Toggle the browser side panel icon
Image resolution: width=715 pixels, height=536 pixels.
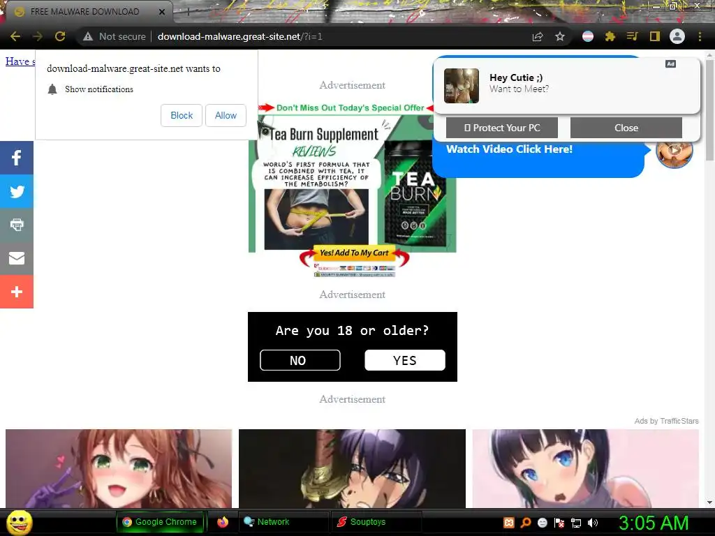click(x=655, y=36)
